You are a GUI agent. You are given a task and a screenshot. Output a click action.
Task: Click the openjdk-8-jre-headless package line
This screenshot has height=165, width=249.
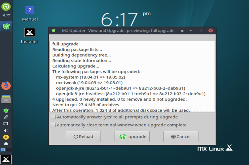131,94
